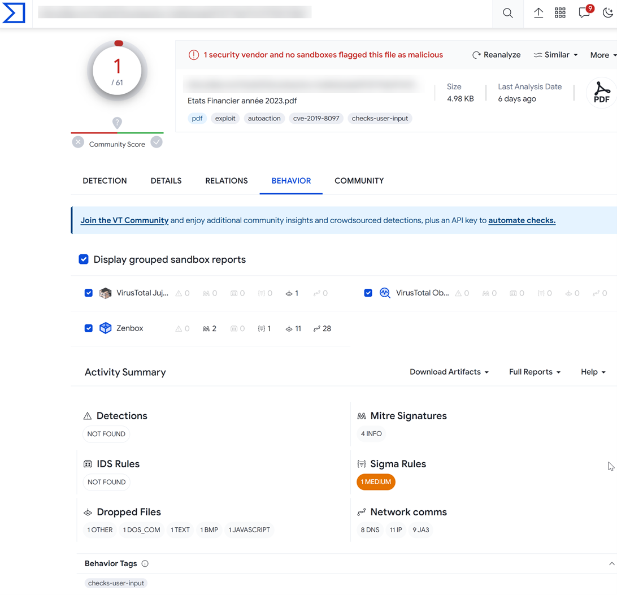
Task: Open Full Reports dropdown
Action: click(535, 372)
